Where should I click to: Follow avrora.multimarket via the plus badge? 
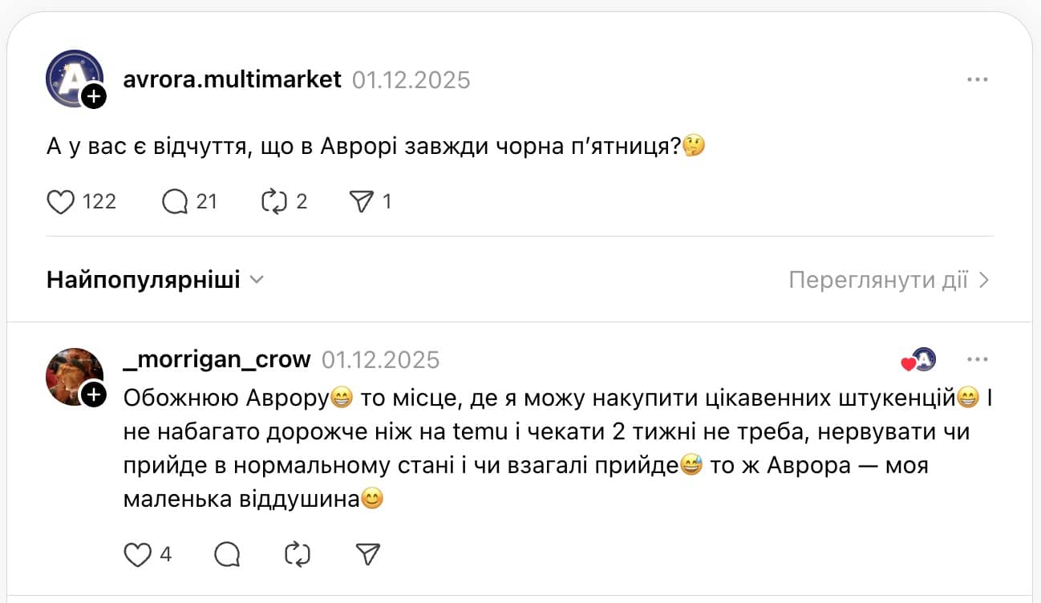pos(93,96)
